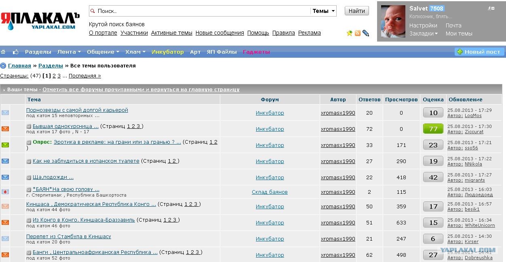Open Настройки in user panel

click(x=423, y=25)
